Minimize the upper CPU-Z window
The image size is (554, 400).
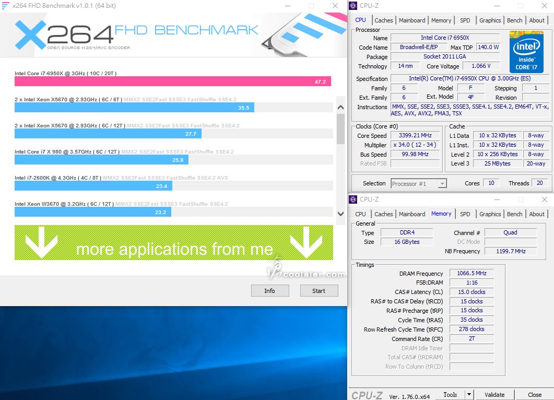[x=497, y=6]
